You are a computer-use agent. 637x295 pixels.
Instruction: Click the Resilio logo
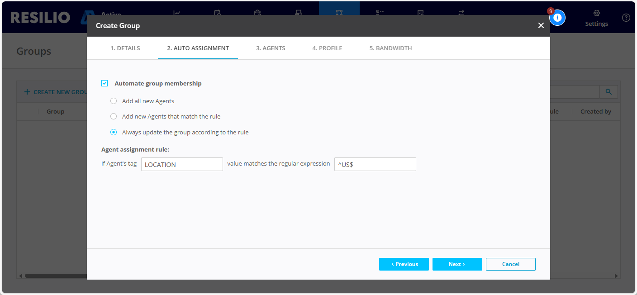(41, 18)
